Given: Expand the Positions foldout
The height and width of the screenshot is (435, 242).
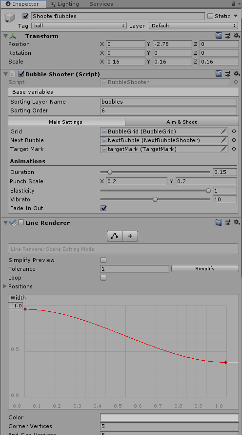Looking at the screenshot, I should point(5,286).
